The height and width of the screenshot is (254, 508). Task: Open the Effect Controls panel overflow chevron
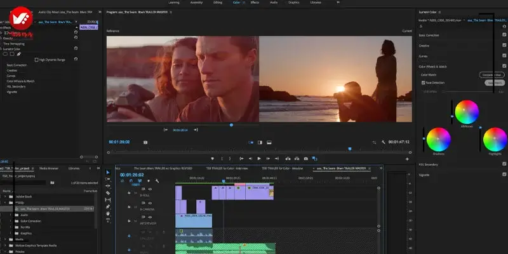100,12
